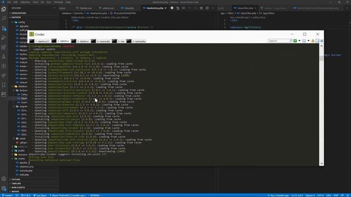This screenshot has width=351, height=197.
Task: Open VS Code Selection menu
Action: coord(25,2)
